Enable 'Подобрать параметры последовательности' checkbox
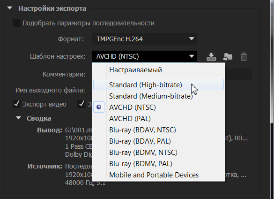Screen dimensions: 274x199 pyautogui.click(x=16, y=23)
